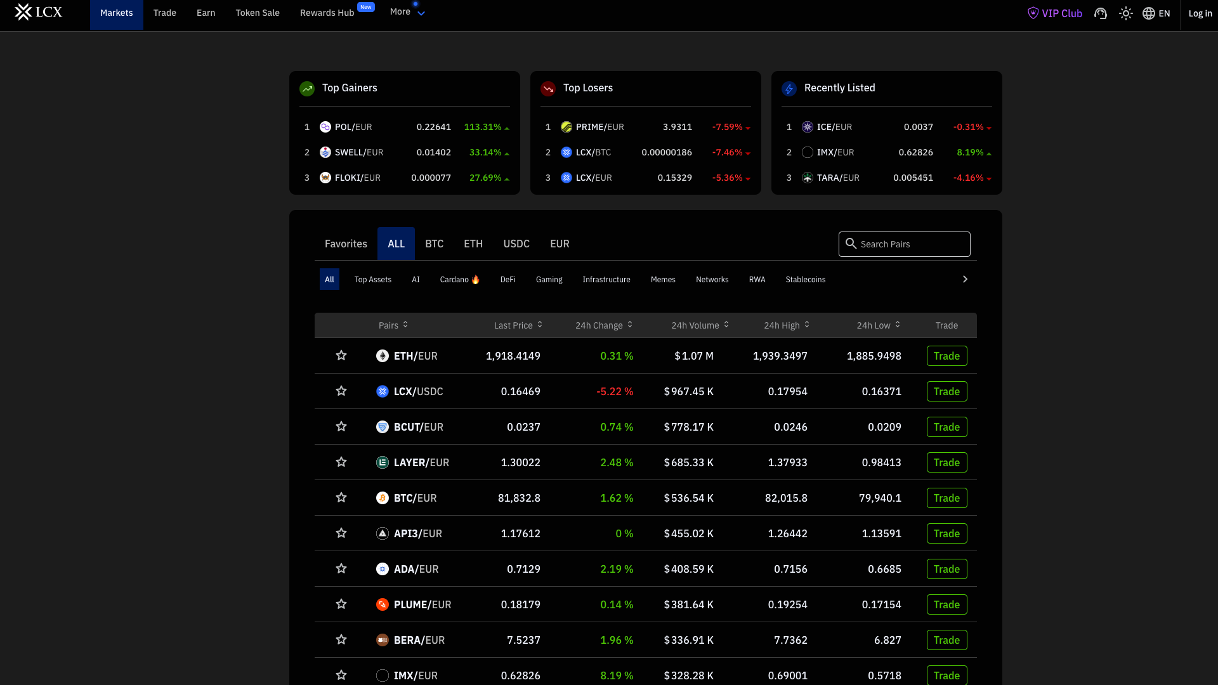Favorite the PLUME/EUR pair star
This screenshot has width=1218, height=685.
341,604
